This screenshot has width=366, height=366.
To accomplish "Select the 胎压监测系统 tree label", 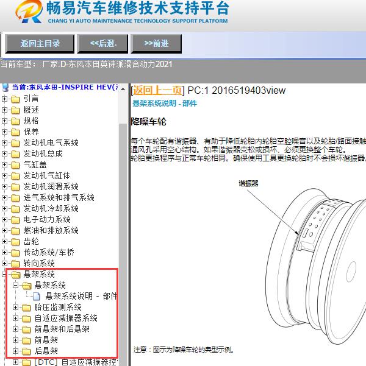I will (x=58, y=307).
